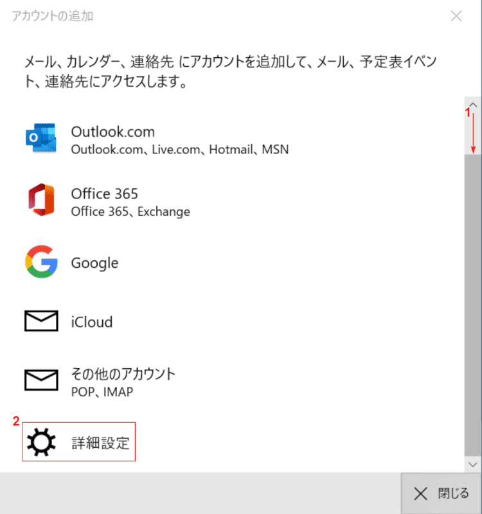
Task: Select the Office 365 account title
Action: click(105, 194)
